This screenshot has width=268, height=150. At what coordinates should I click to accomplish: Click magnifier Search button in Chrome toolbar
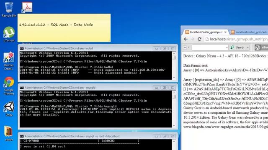coord(238,47)
